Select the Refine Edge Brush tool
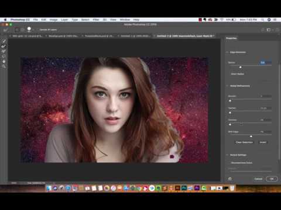The height and width of the screenshot is (210, 281). (x=4, y=46)
